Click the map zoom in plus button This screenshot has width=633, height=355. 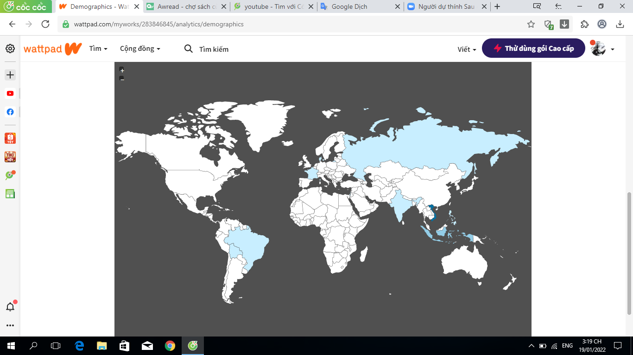coord(122,70)
